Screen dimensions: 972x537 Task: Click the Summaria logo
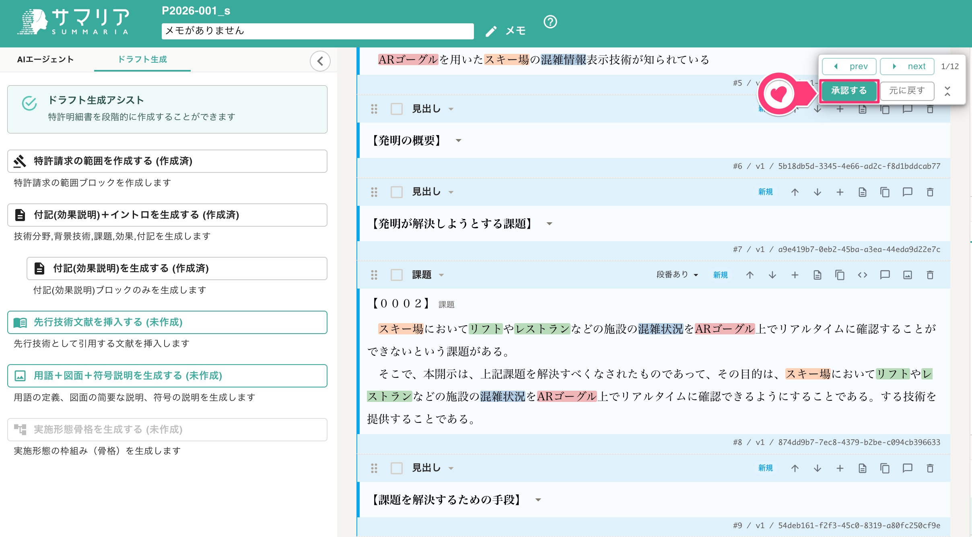tap(73, 22)
